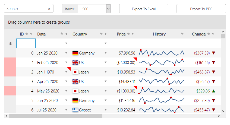The height and width of the screenshot is (125, 230).
Task: Expand the new-row Country dropdown
Action: [106, 43]
